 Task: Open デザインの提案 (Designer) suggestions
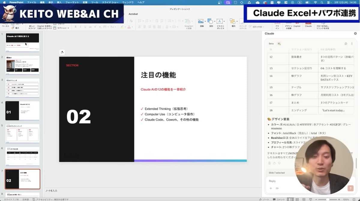click(289, 25)
